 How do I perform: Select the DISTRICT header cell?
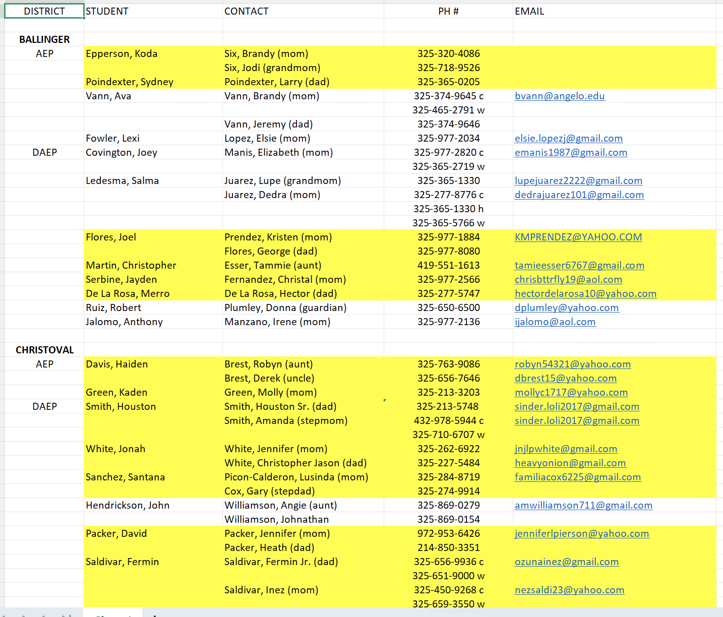coord(44,11)
